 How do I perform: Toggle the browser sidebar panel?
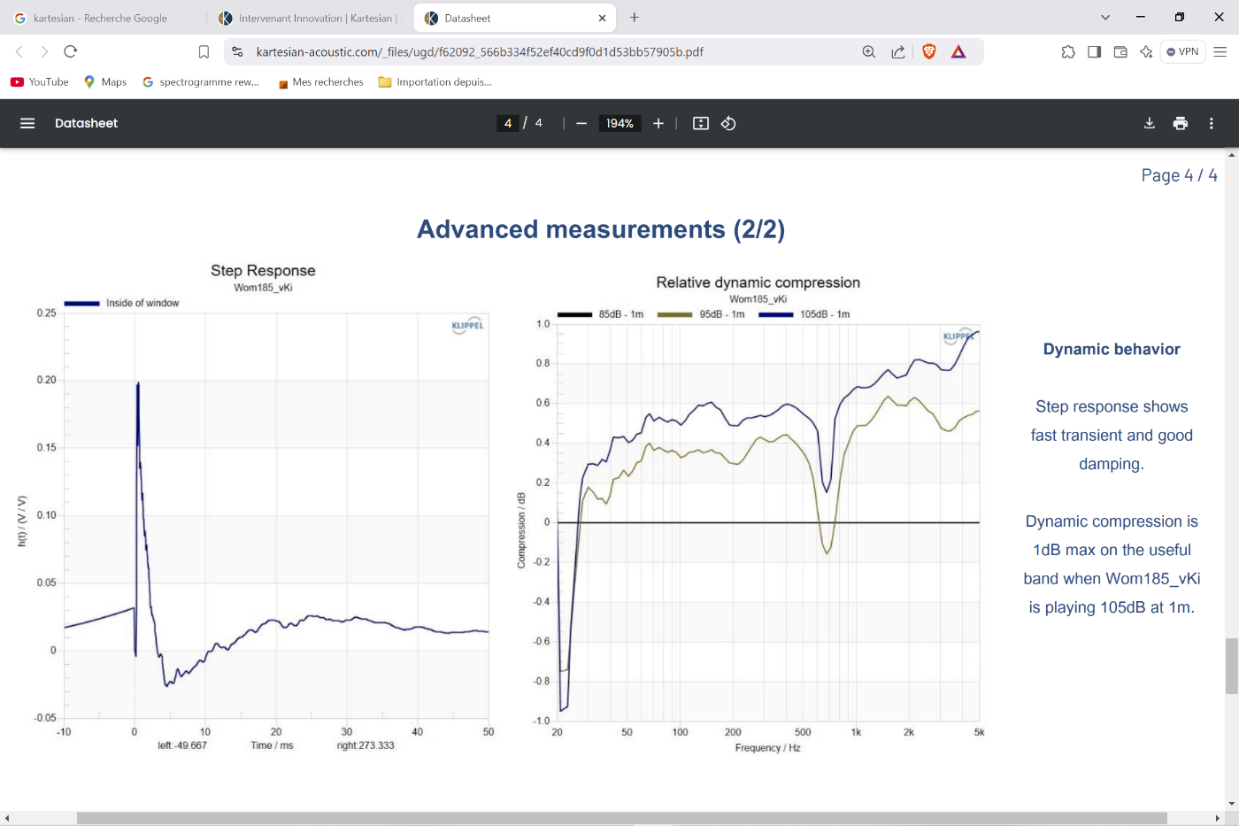1095,51
